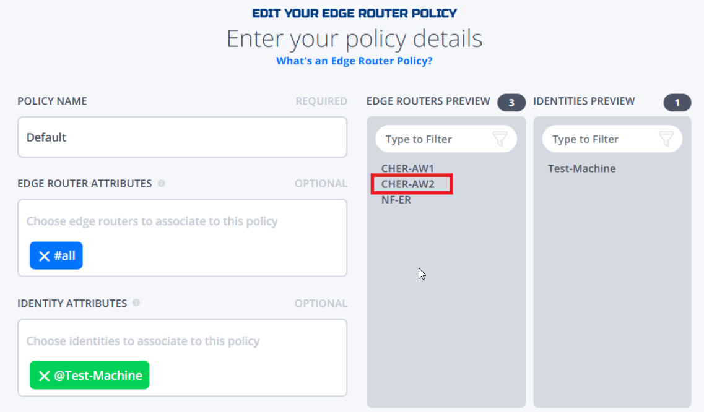Click the identities count badge showing 1
This screenshot has height=412, width=704.
(677, 103)
